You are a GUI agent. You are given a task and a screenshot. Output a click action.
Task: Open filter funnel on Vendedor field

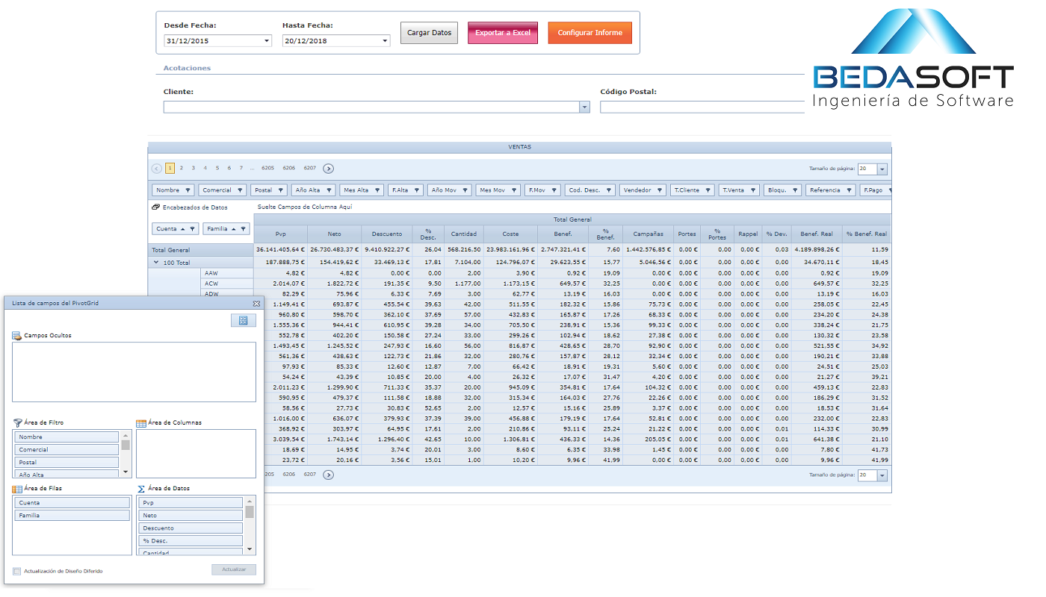click(x=660, y=190)
